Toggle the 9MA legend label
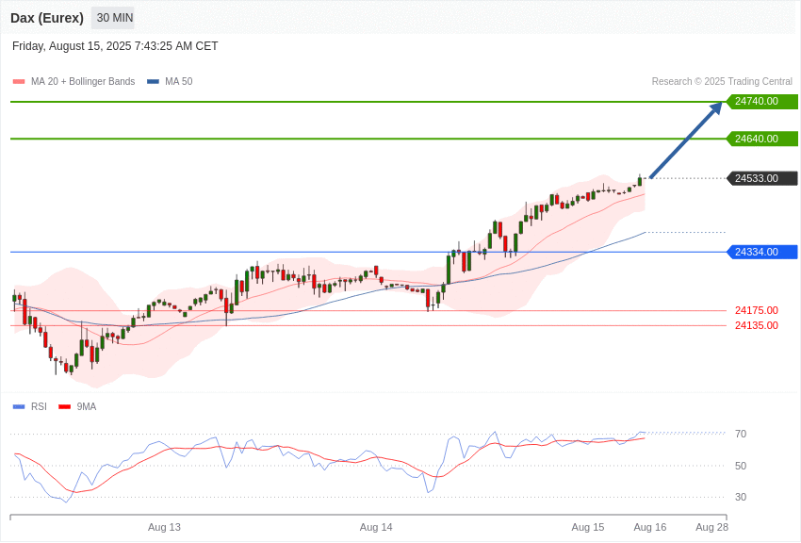 tap(87, 406)
